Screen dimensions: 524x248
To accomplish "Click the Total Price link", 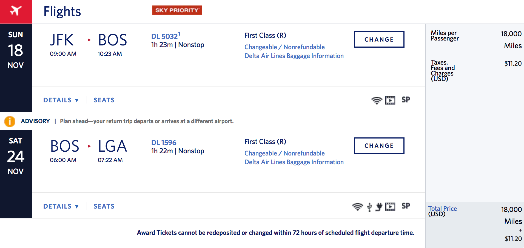I will [x=442, y=209].
